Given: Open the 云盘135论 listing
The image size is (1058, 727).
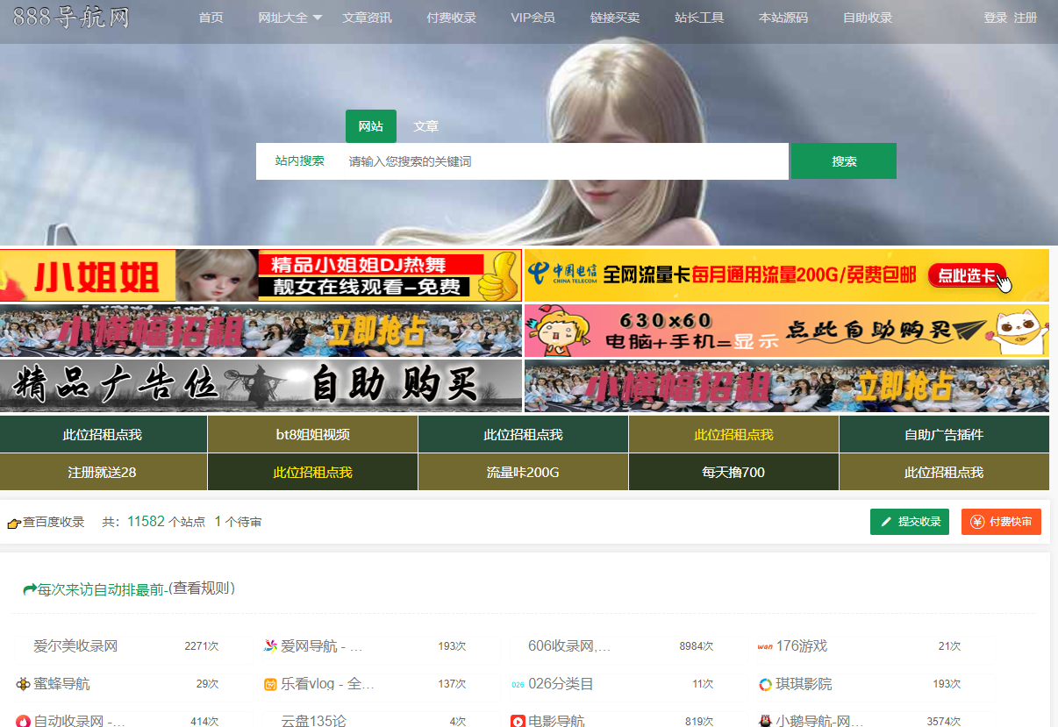Looking at the screenshot, I should pyautogui.click(x=313, y=721).
